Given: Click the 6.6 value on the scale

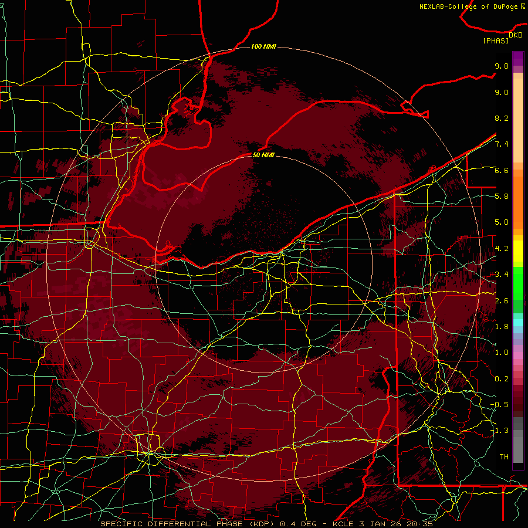Looking at the screenshot, I should [x=502, y=170].
